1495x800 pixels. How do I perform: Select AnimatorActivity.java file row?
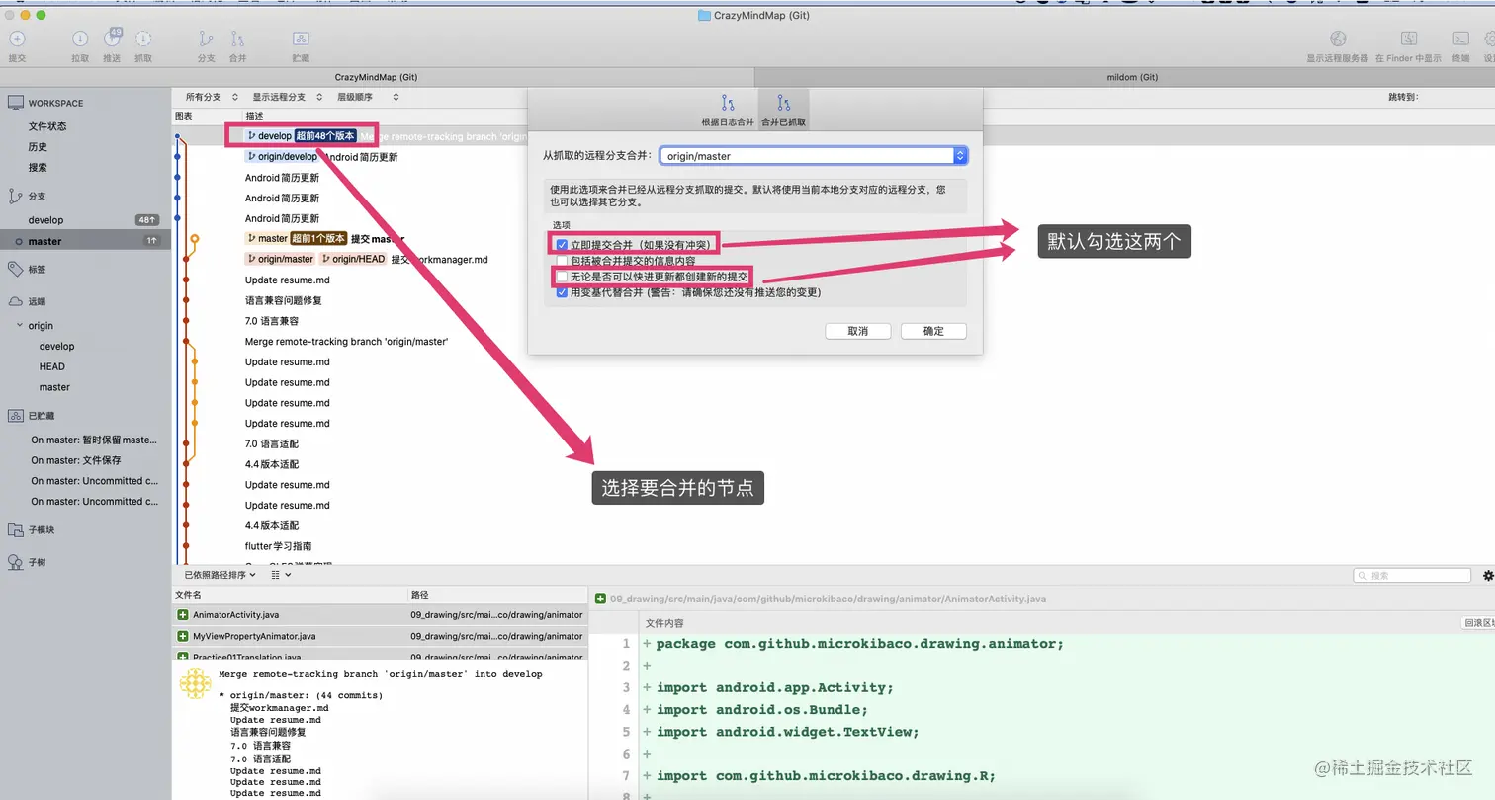pos(380,615)
